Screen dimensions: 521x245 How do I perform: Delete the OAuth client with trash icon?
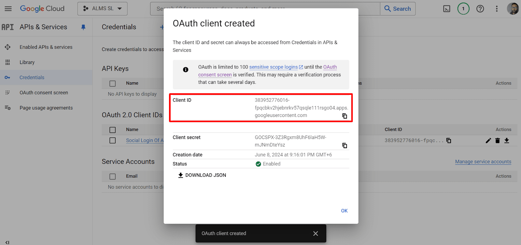coord(497,140)
